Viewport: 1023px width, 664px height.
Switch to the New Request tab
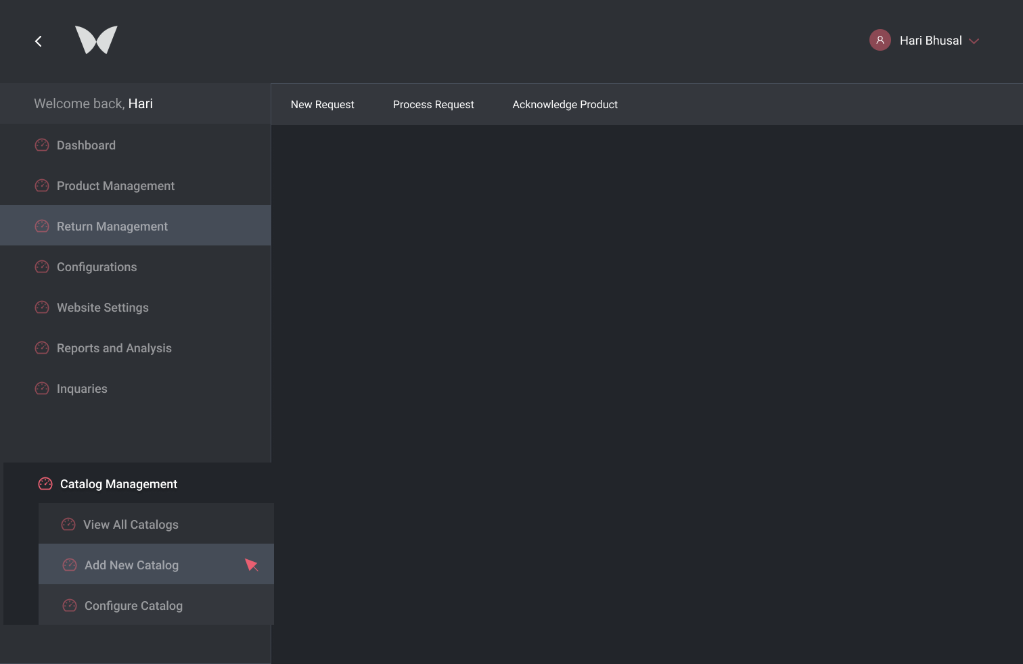point(322,105)
